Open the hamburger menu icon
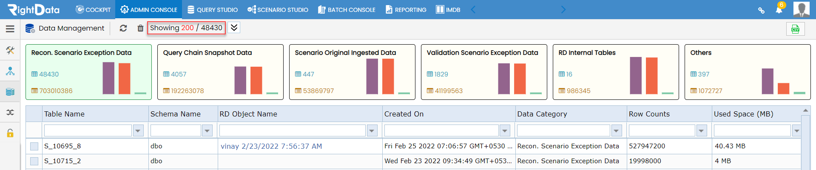816x170 pixels. [x=10, y=28]
